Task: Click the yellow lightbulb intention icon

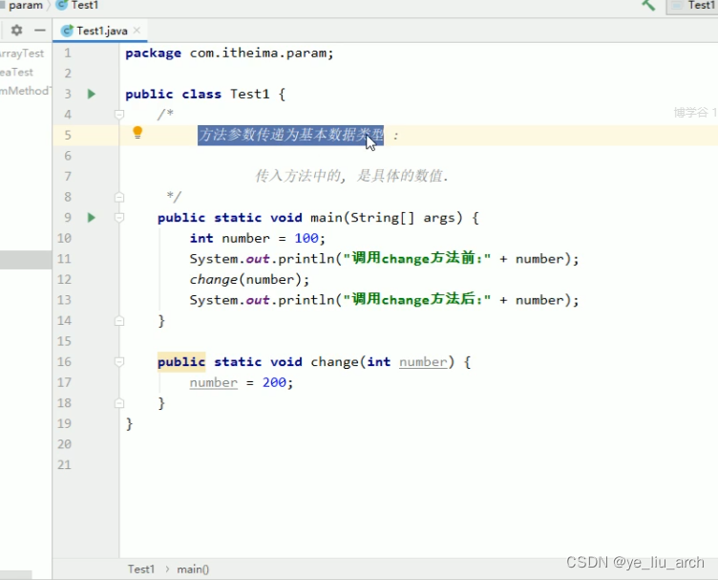Action: pyautogui.click(x=137, y=133)
